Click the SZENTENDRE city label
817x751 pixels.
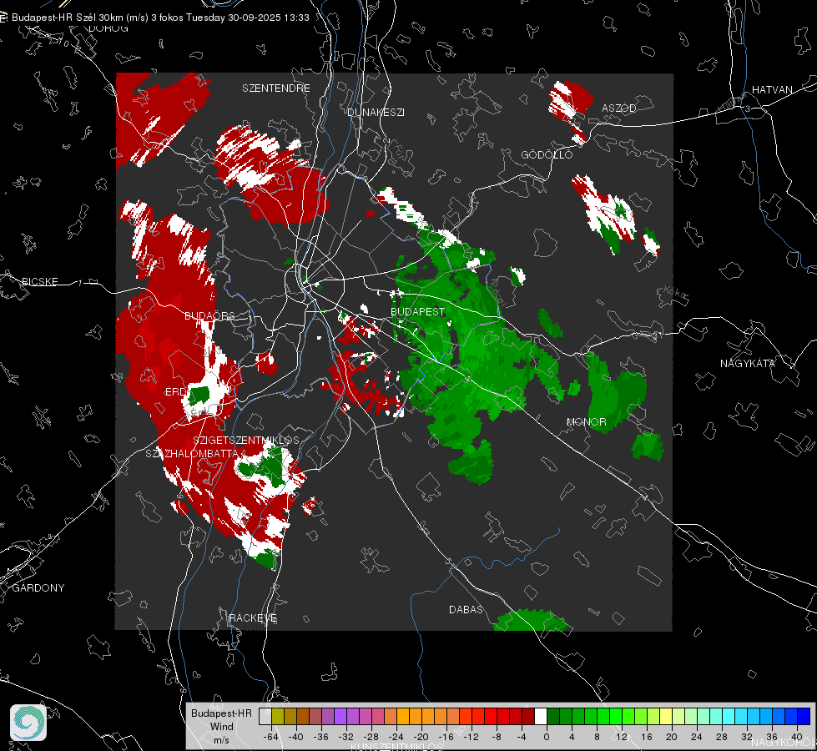point(276,88)
